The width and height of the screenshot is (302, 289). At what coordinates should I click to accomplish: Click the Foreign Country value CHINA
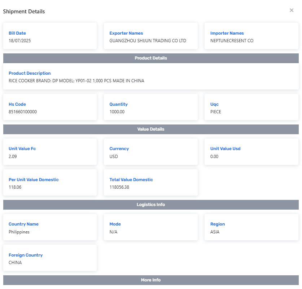[x=15, y=263]
